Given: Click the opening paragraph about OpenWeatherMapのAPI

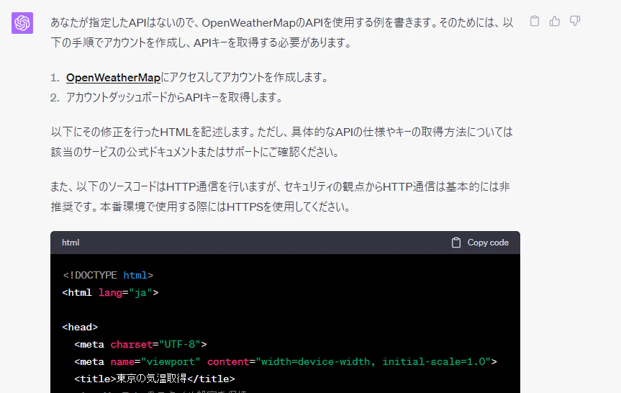Looking at the screenshot, I should (282, 32).
